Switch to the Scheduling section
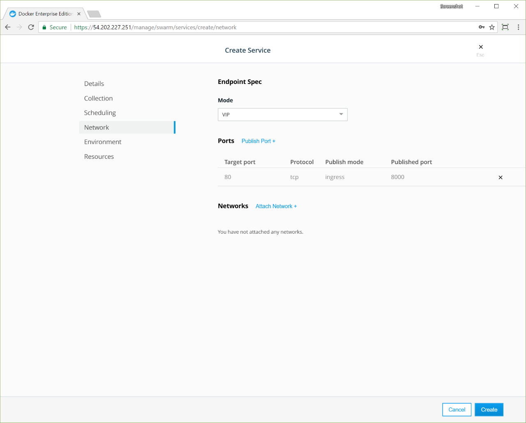Screen dimensions: 526x423 pos(100,113)
